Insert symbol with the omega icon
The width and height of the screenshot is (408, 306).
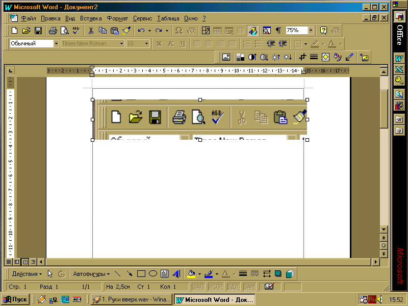179,31
